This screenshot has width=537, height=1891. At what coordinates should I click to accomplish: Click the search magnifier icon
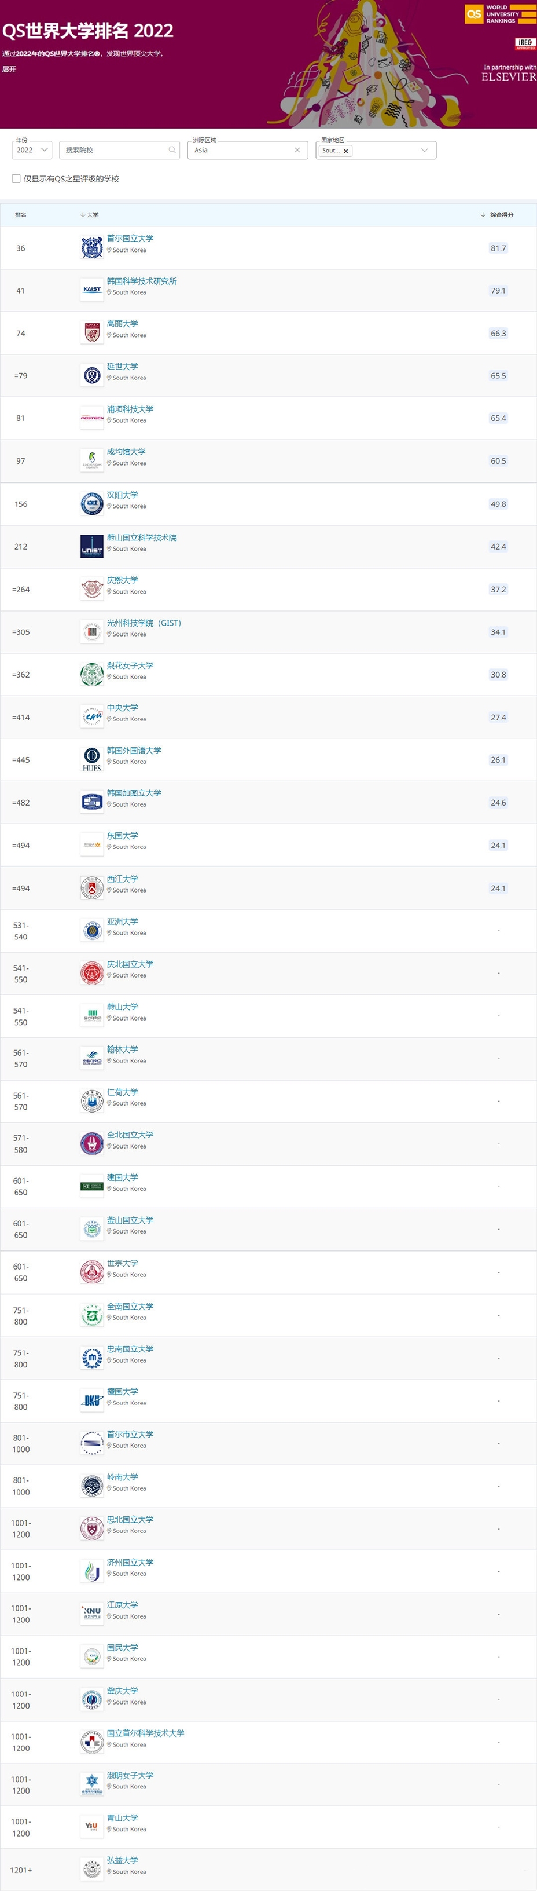point(172,150)
